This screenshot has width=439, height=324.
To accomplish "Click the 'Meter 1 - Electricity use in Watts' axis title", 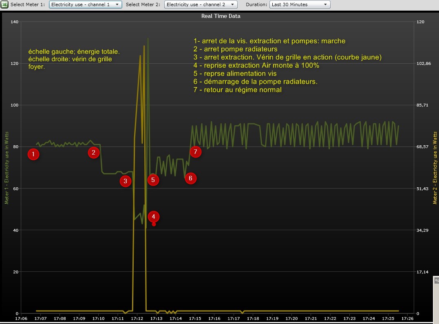I will pyautogui.click(x=7, y=168).
